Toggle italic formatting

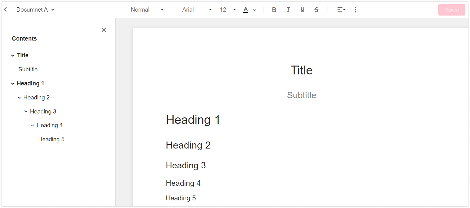click(x=288, y=10)
